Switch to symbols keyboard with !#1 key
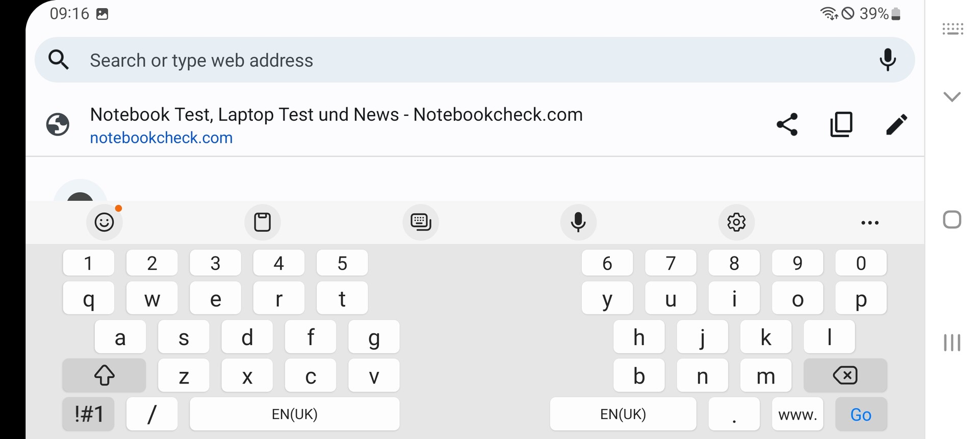 (x=89, y=414)
